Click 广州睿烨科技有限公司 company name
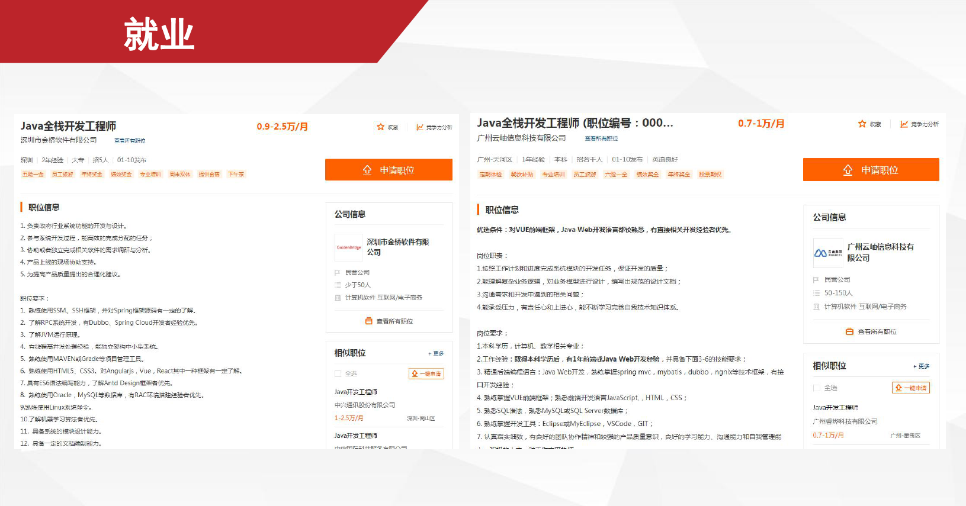Viewport: 966px width, 506px height. pos(845,422)
